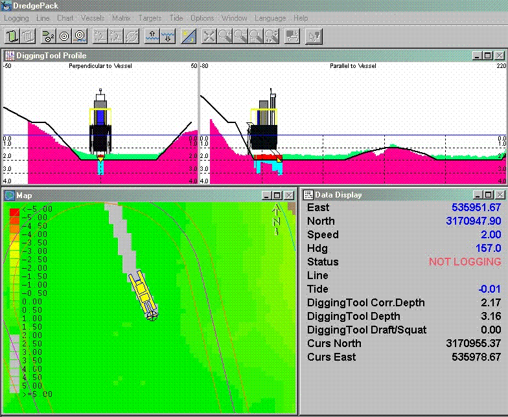
Task: Click the DiggingTool Draft/Squat value 0.00
Action: pos(491,330)
